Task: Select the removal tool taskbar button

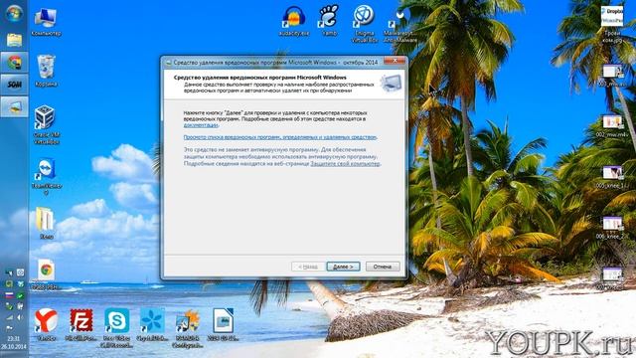Action: pos(14,106)
